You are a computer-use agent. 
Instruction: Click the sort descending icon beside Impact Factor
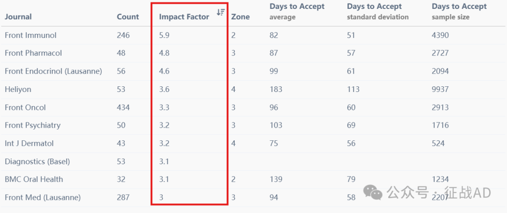[221, 12]
